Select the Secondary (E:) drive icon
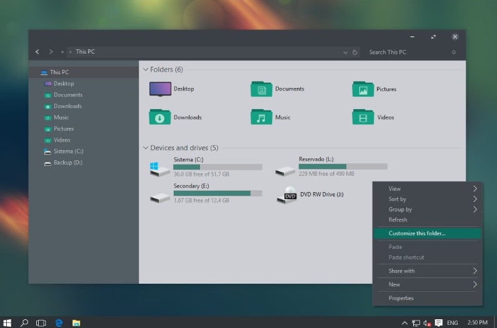The width and height of the screenshot is (497, 328). click(160, 198)
